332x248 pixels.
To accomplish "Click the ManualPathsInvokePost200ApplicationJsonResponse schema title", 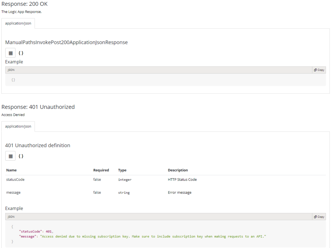I will 66,42.
